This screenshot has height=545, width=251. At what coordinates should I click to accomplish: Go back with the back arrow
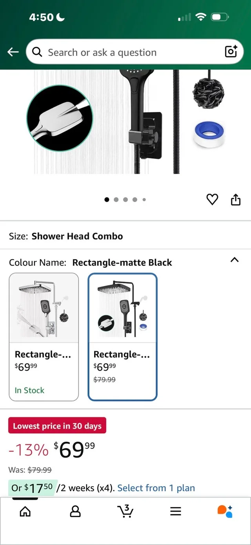(x=13, y=51)
